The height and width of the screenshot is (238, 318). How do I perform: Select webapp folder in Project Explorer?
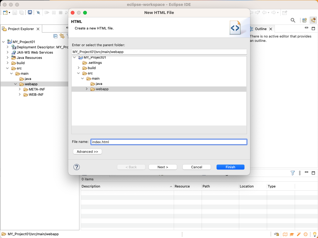click(31, 84)
